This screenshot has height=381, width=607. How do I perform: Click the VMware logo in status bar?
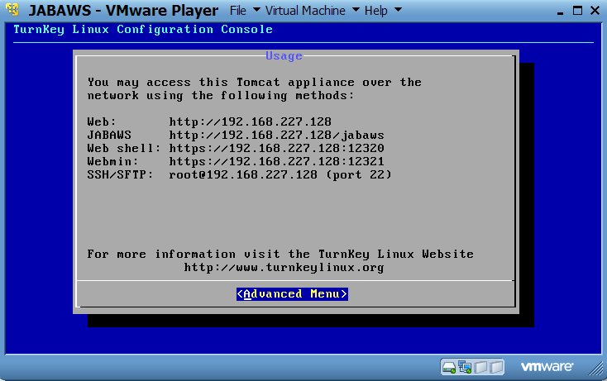[547, 366]
